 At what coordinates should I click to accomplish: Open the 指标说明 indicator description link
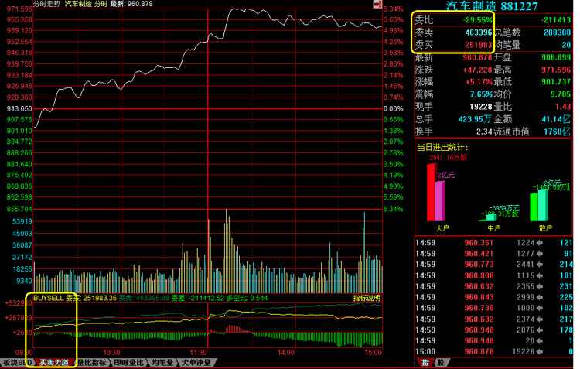[367, 297]
